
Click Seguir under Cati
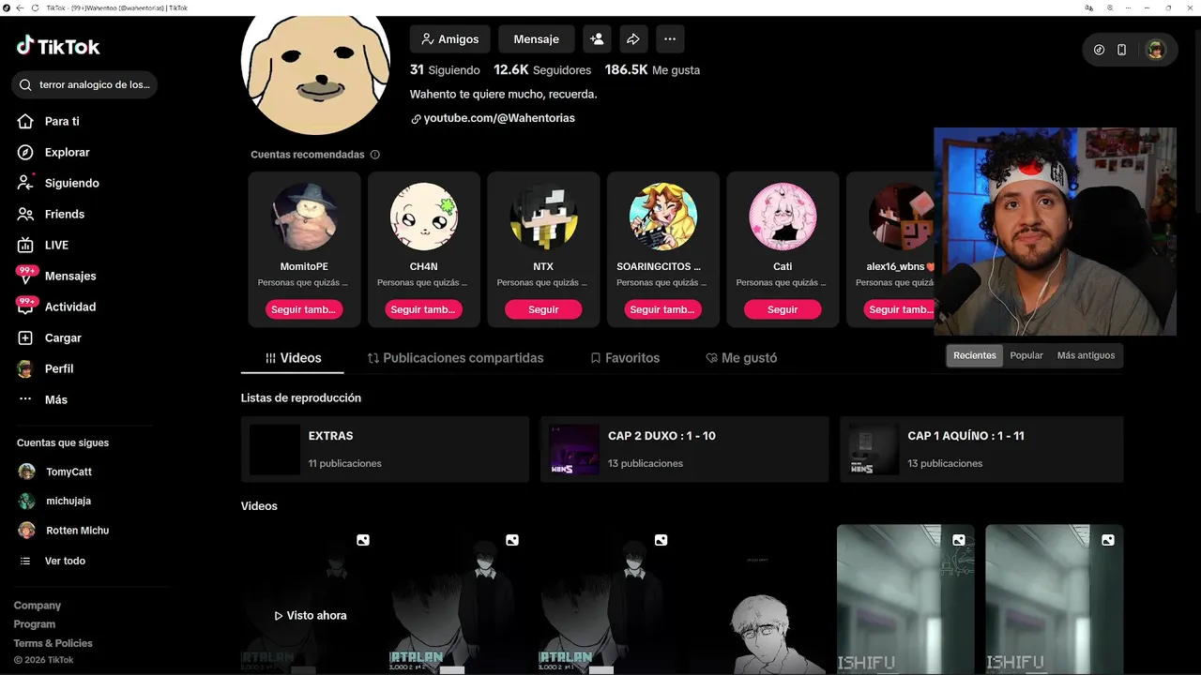(x=783, y=309)
